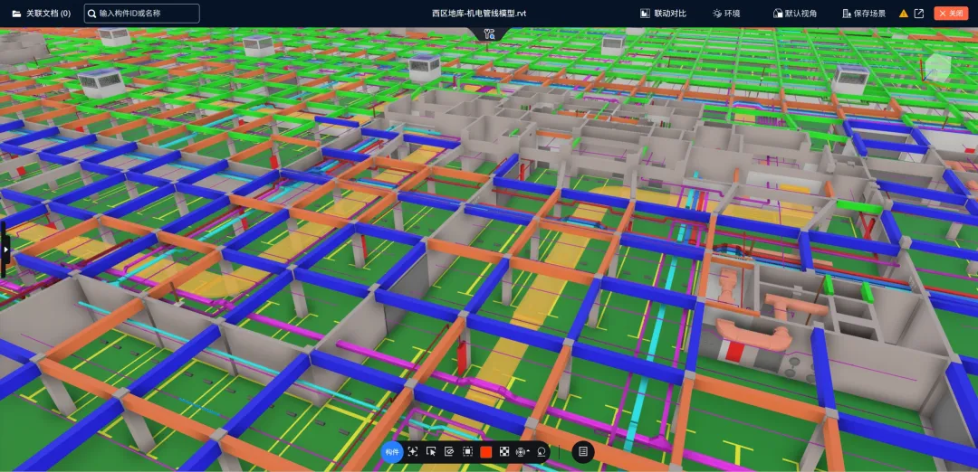
Task: Select the pointer selection tool
Action: (x=431, y=451)
